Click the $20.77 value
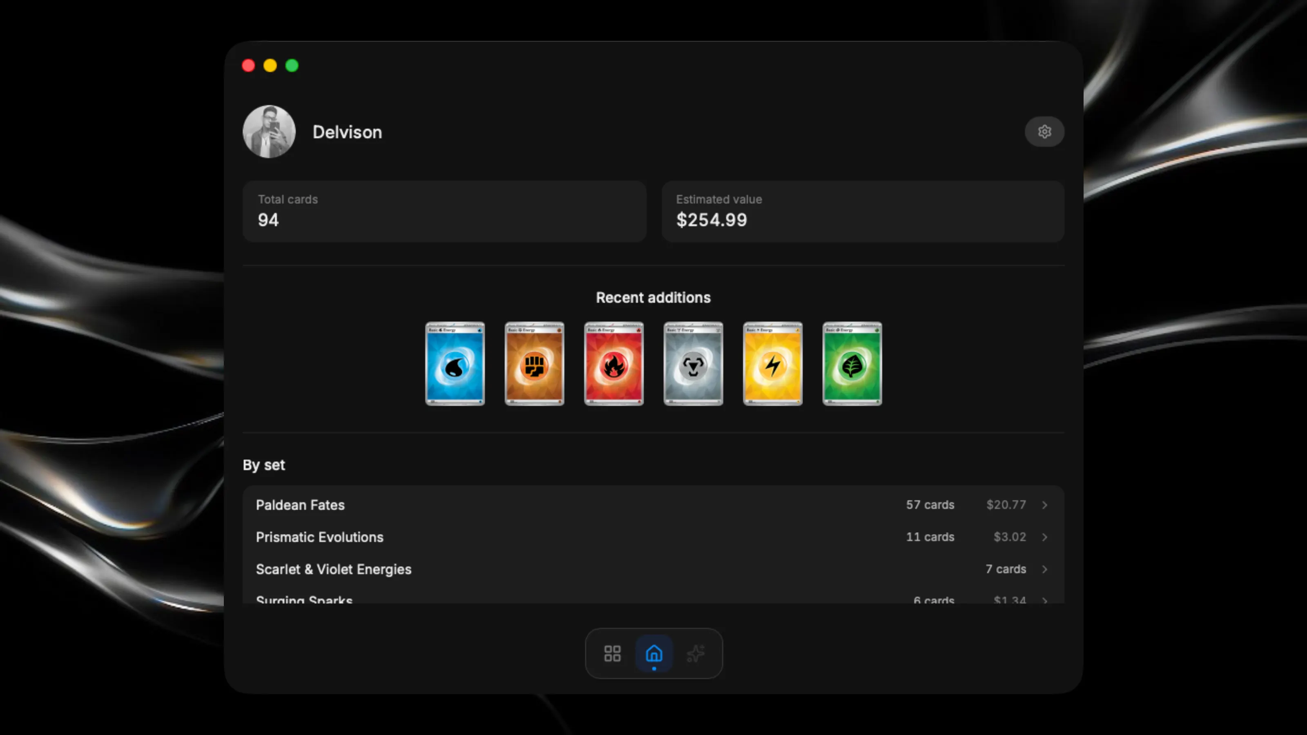This screenshot has width=1307, height=735. (x=1006, y=505)
